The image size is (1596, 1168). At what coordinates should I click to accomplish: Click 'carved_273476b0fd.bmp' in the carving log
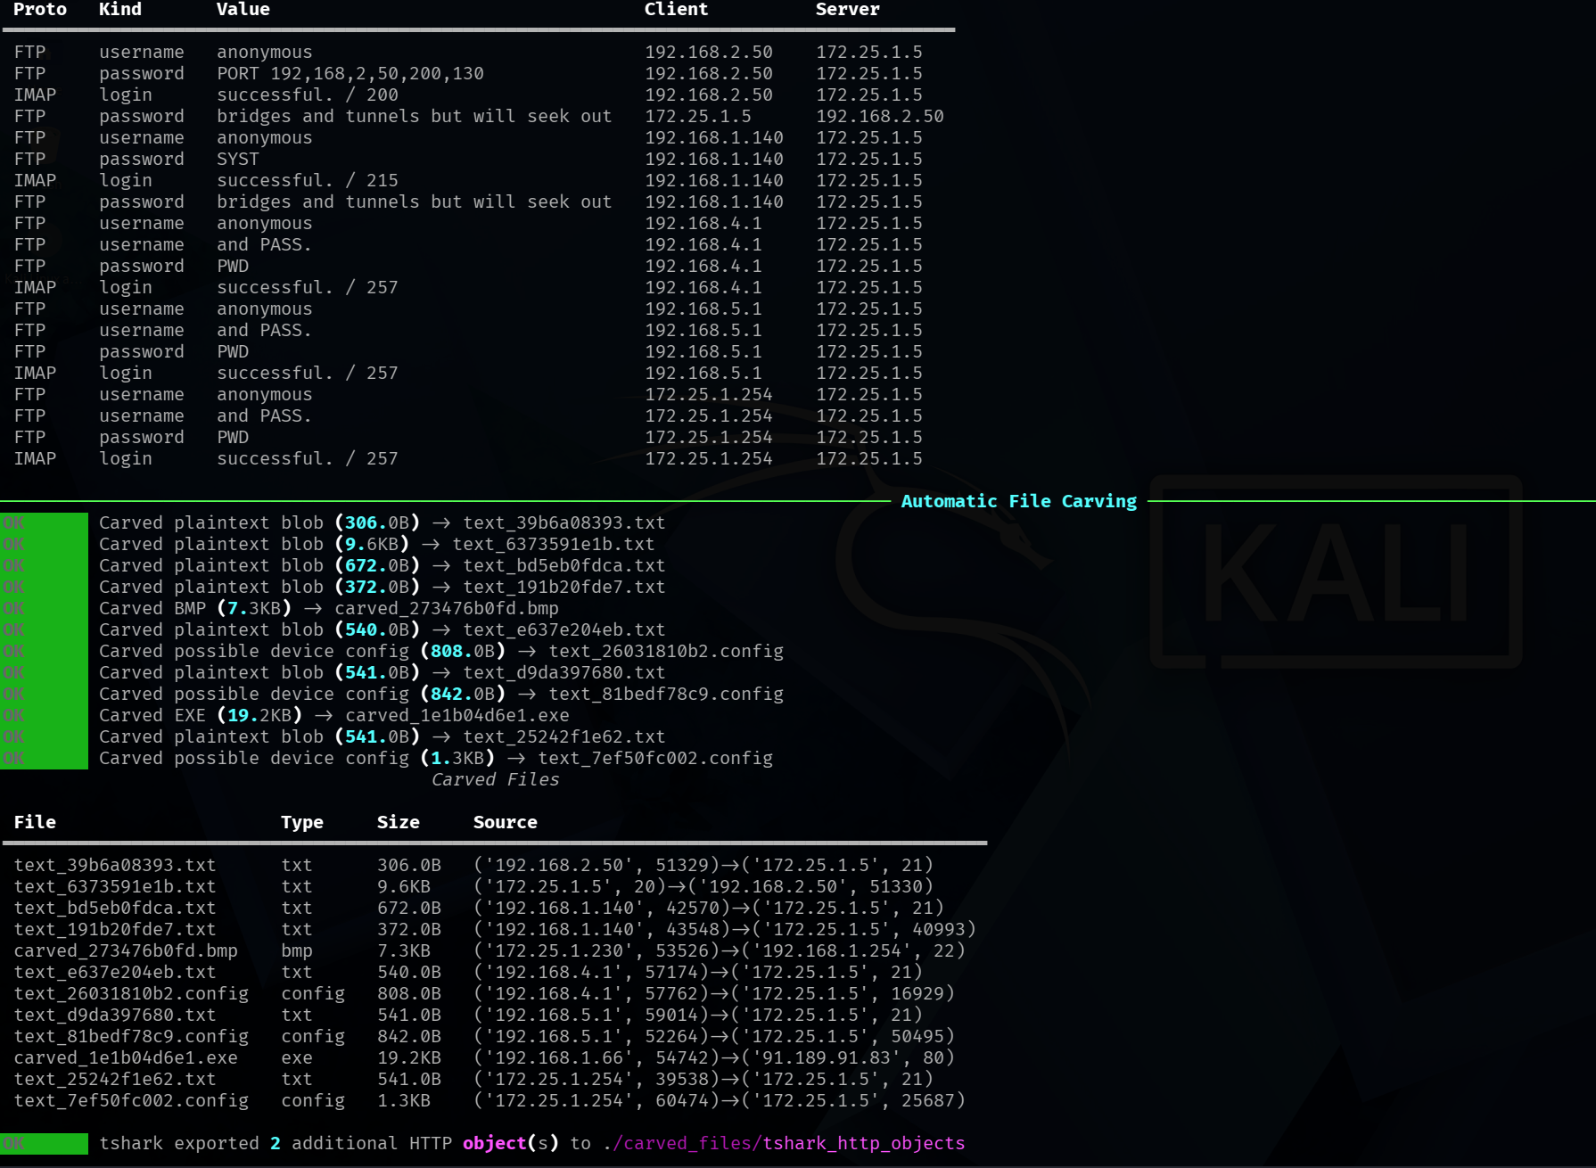(x=447, y=609)
